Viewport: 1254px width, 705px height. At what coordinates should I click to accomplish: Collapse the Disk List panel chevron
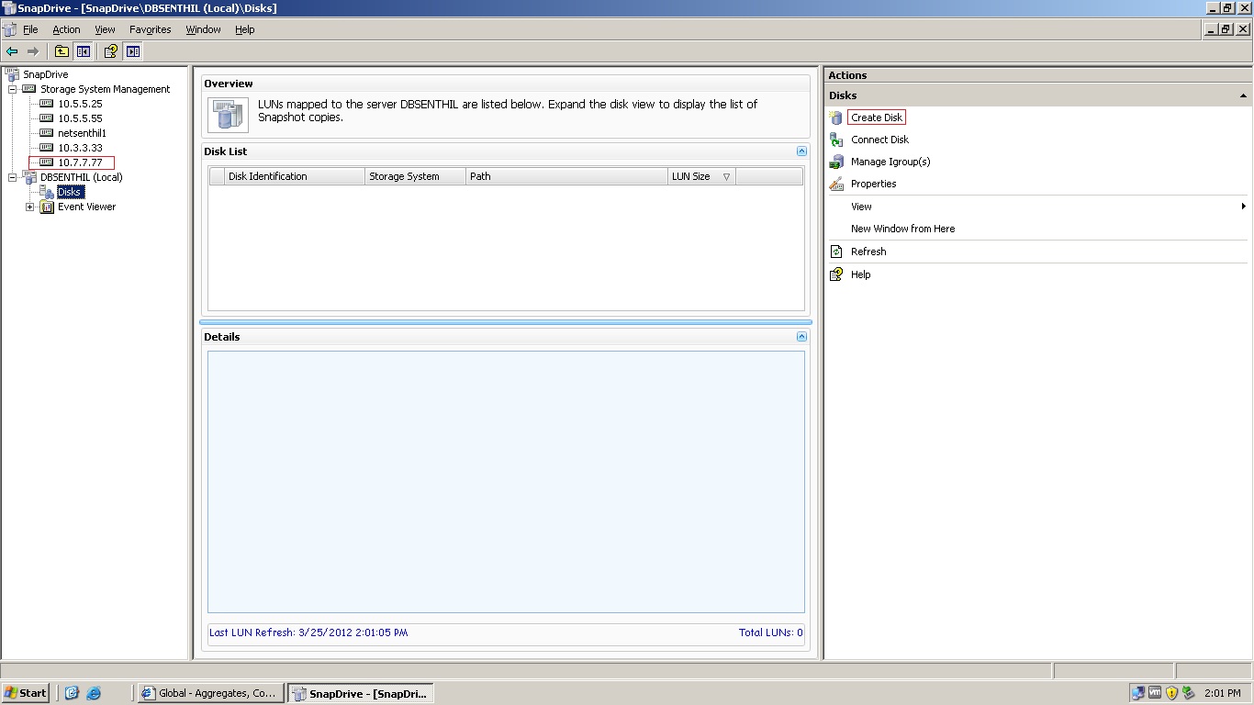pos(801,151)
